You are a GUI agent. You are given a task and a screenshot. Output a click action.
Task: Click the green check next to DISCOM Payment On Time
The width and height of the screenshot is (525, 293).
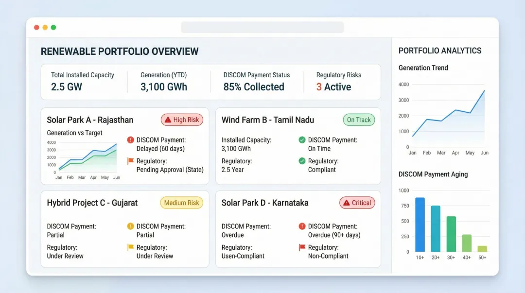click(x=301, y=140)
